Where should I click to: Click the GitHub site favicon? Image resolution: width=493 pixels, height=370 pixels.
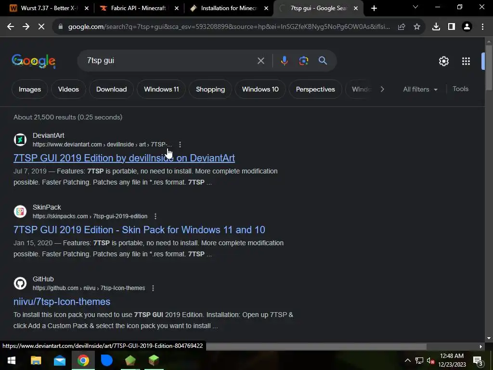click(20, 283)
